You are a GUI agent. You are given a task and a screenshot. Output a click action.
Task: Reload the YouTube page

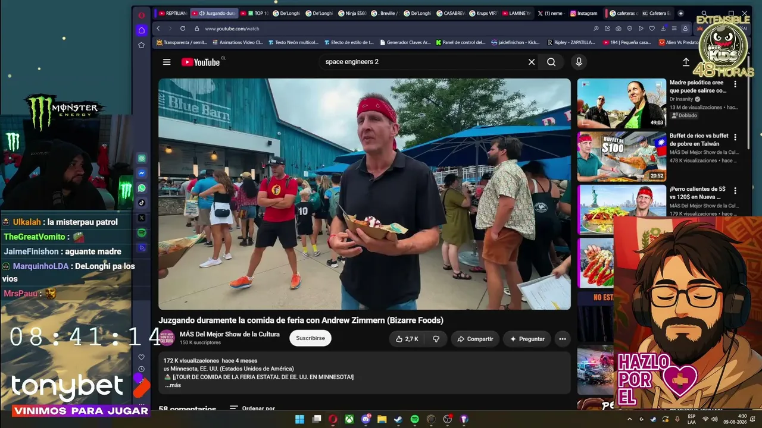[x=183, y=29]
